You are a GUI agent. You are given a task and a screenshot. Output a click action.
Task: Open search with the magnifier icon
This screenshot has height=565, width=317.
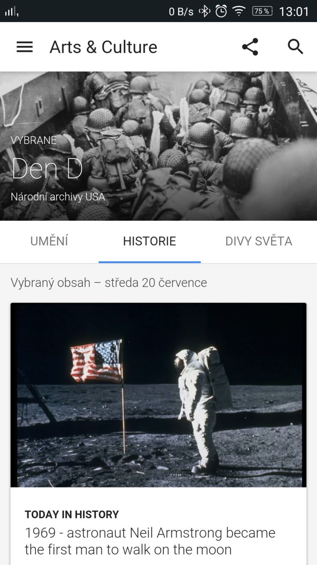click(x=295, y=46)
